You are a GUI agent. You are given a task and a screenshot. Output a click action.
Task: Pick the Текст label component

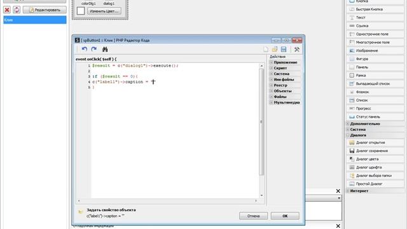375,17
